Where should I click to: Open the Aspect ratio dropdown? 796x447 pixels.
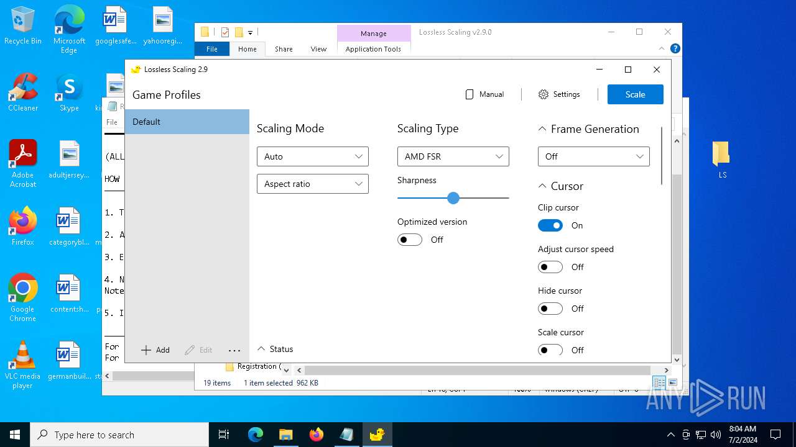[x=313, y=184]
